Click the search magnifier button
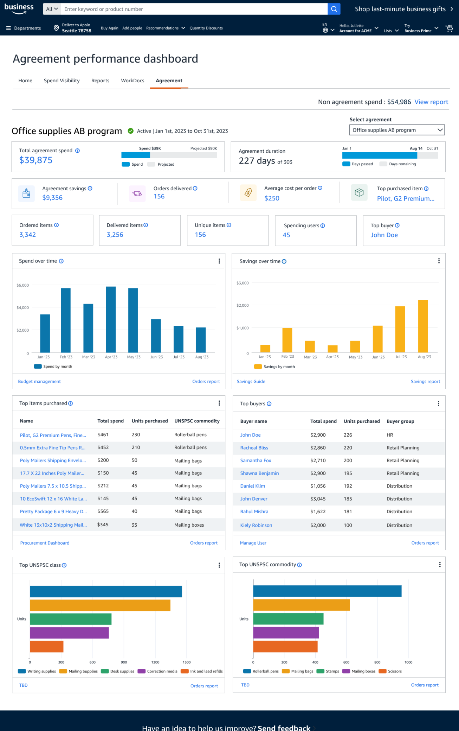 334,9
